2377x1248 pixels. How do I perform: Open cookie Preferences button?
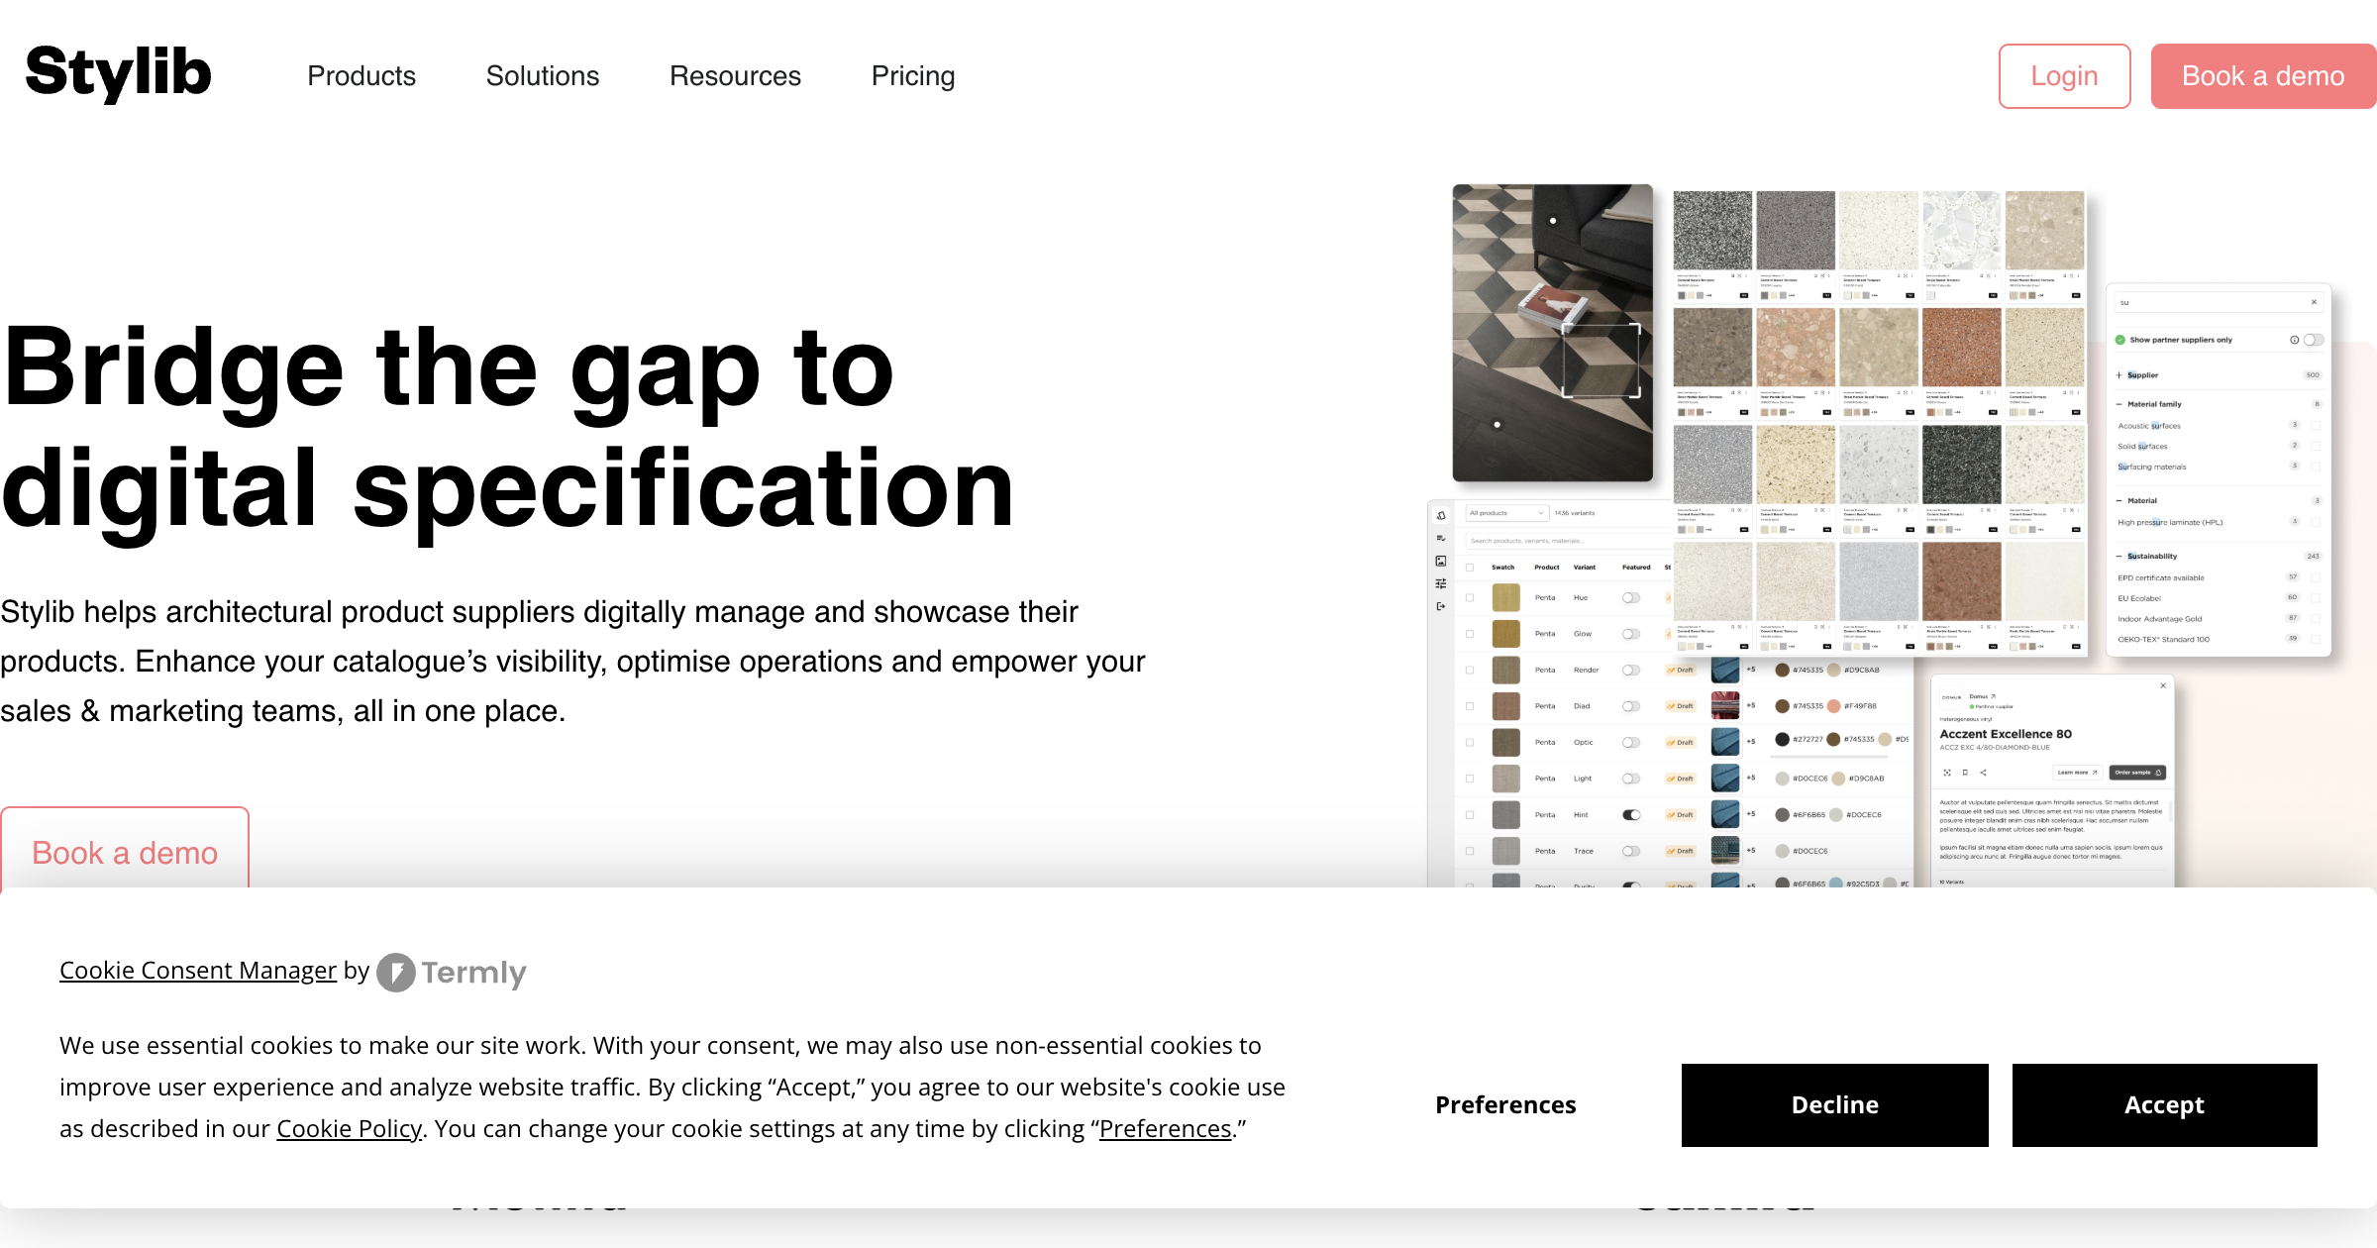tap(1505, 1105)
